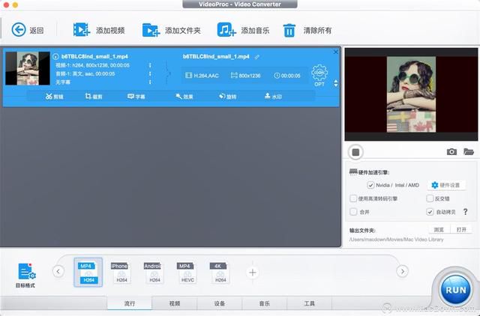Click the 添加视频 add video icon
The width and height of the screenshot is (480, 316).
pos(81,30)
